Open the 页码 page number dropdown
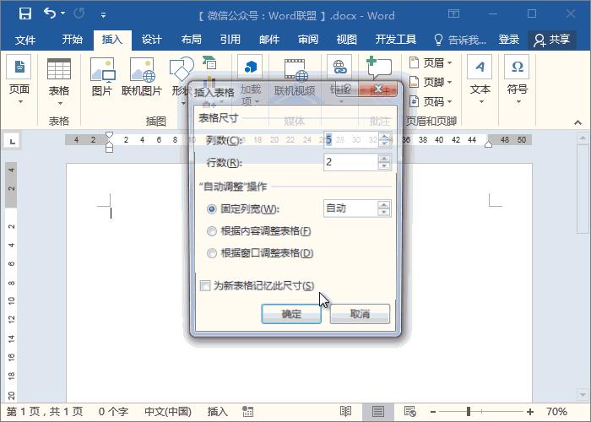Screen dimensions: 591x422 coord(431,101)
